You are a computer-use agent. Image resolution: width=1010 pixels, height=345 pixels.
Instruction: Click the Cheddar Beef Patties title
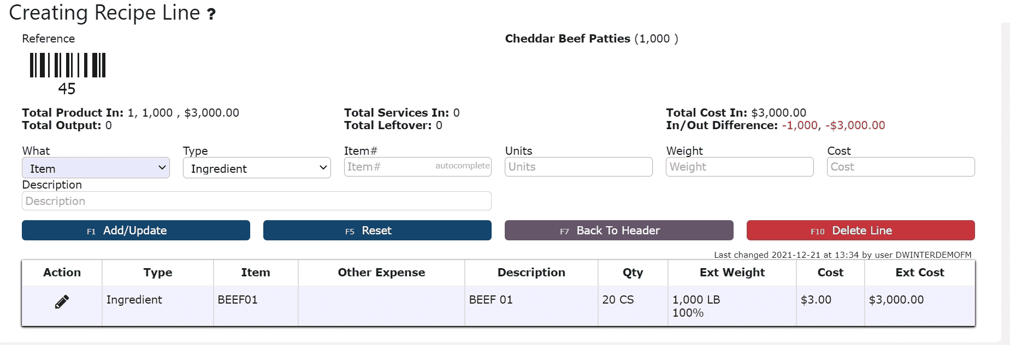pyautogui.click(x=568, y=39)
